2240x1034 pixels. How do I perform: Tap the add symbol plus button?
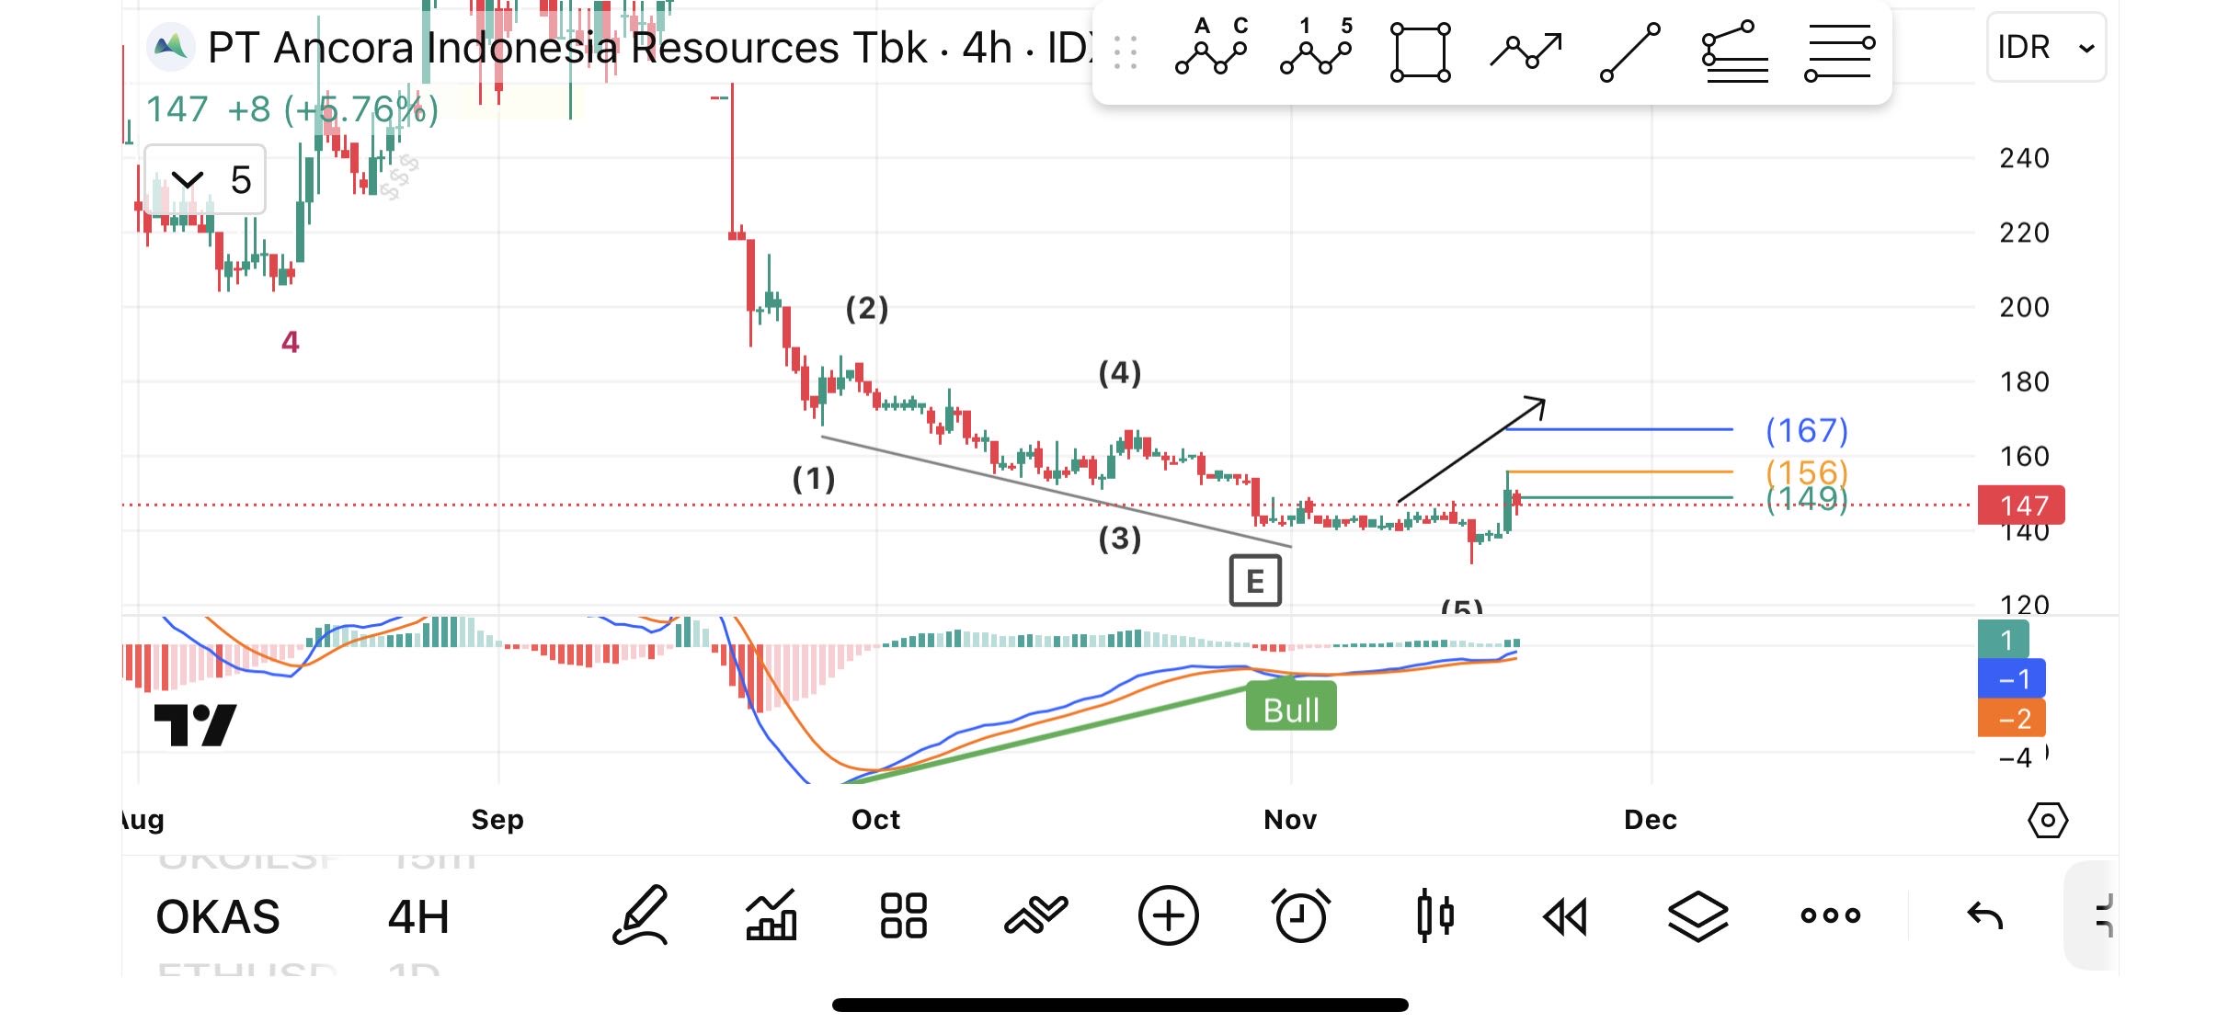coord(1168,915)
